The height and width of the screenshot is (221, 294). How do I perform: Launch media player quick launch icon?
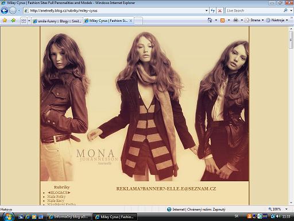click(34, 217)
